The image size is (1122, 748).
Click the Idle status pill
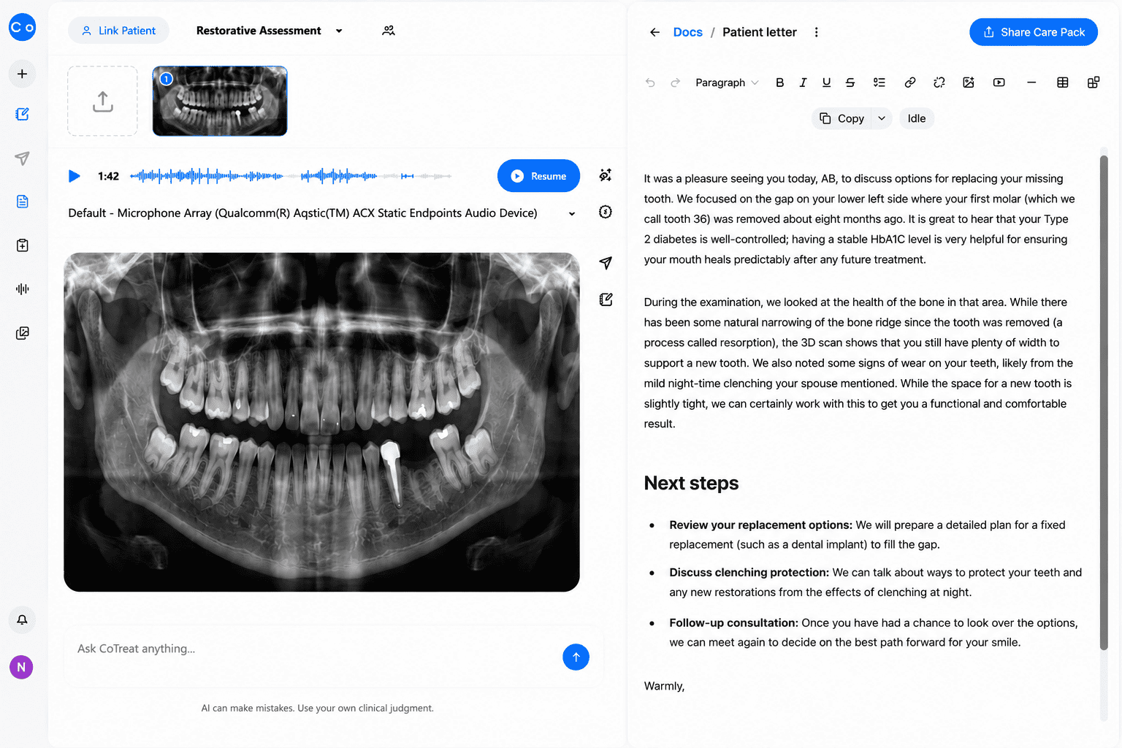coord(917,118)
